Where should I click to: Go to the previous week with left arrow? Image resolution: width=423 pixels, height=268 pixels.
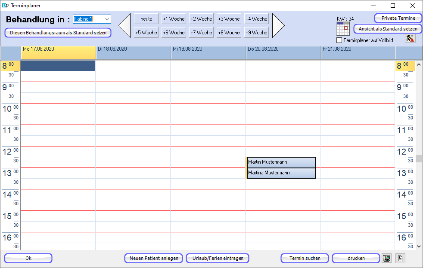pos(124,26)
